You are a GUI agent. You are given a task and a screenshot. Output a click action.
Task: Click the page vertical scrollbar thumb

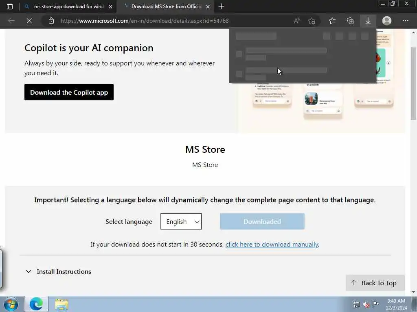[x=413, y=83]
